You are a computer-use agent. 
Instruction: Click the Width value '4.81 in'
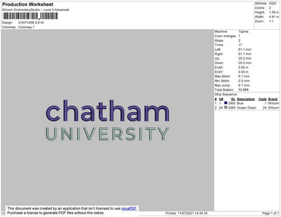click(x=274, y=17)
